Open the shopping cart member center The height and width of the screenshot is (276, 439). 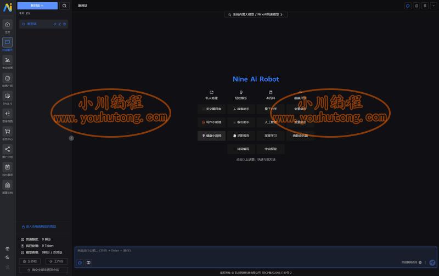click(8, 132)
